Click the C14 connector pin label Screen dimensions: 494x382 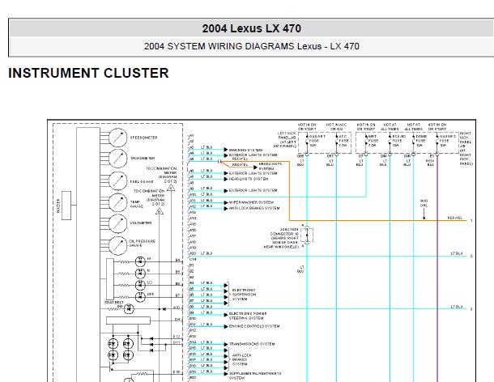click(193, 259)
